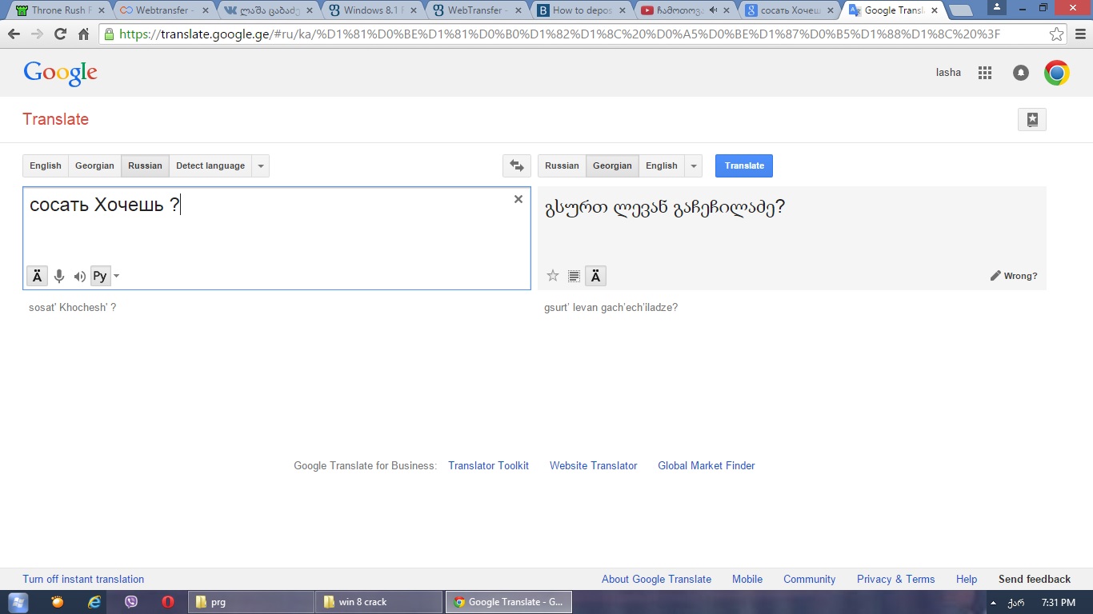Show hidden system tray icons

(993, 602)
